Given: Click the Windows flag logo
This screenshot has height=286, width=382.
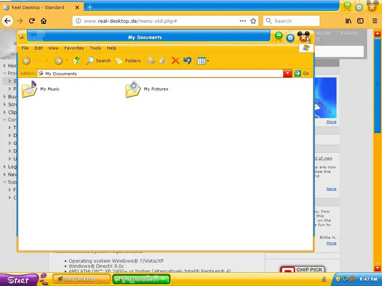Looking at the screenshot, I should click(306, 48).
